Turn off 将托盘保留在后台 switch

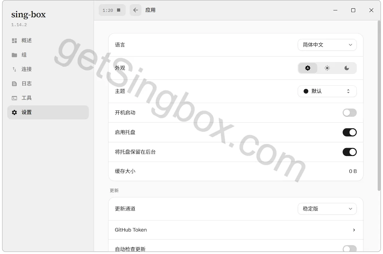349,152
